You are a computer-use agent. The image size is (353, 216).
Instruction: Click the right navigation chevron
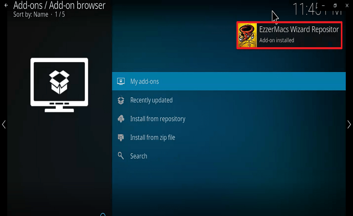(x=349, y=124)
